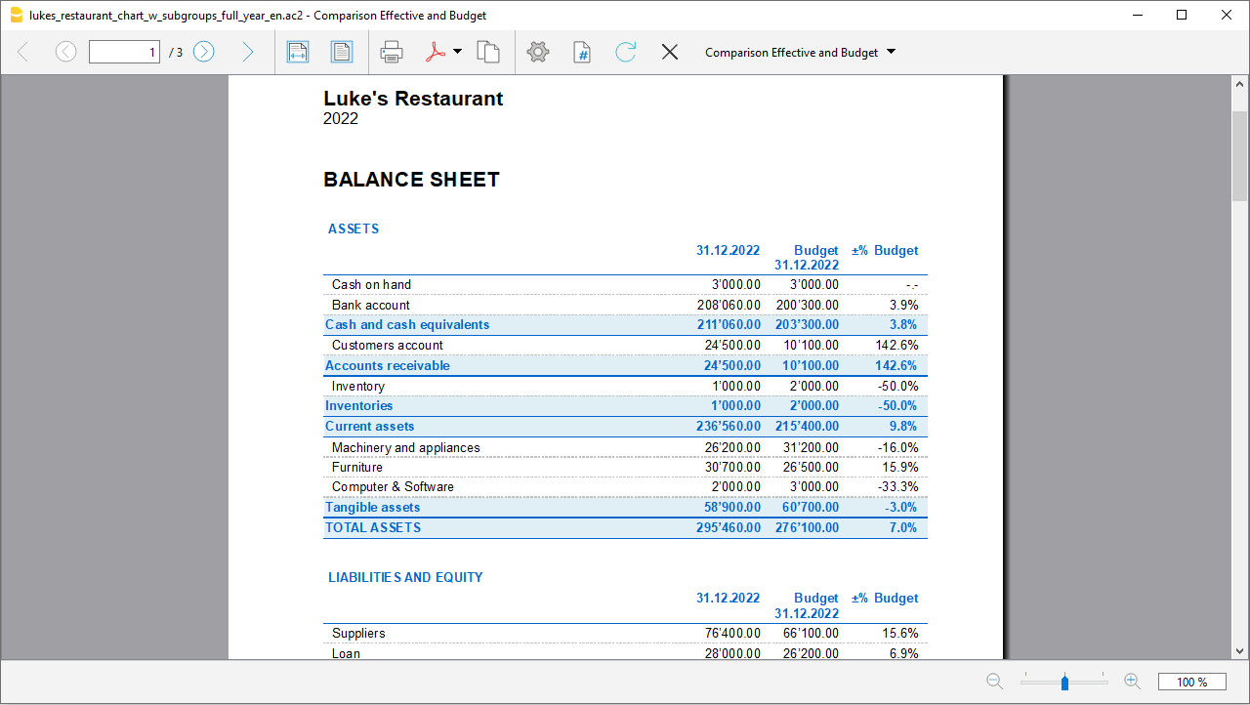
Task: Jump to the last page
Action: pos(247,52)
